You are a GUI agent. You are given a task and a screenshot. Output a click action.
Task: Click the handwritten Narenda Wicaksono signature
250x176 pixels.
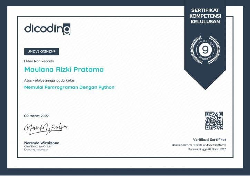click(x=46, y=128)
